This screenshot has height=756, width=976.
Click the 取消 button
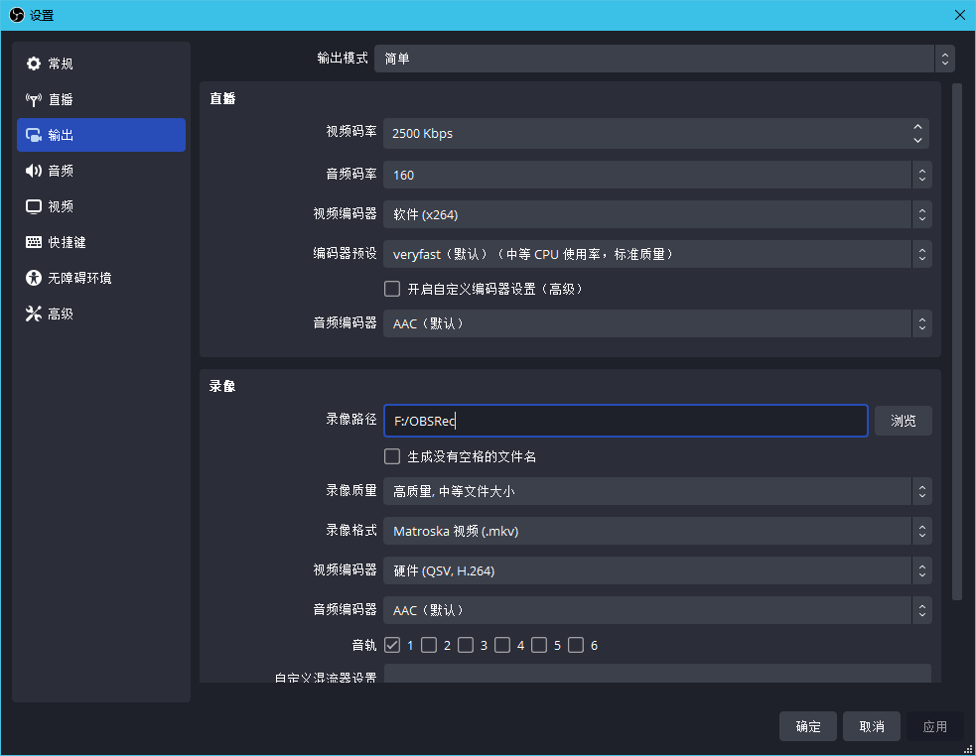coord(871,726)
